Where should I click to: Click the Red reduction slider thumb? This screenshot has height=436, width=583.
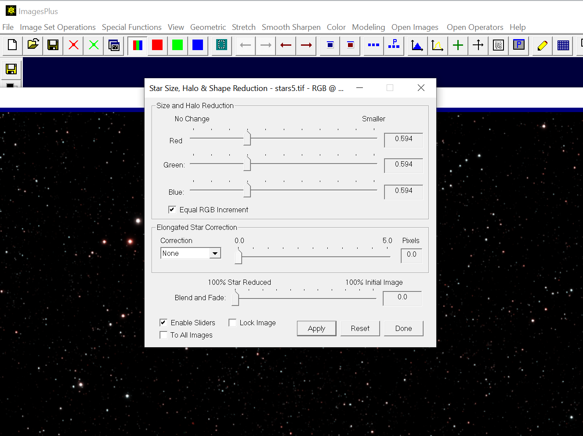[x=247, y=138]
